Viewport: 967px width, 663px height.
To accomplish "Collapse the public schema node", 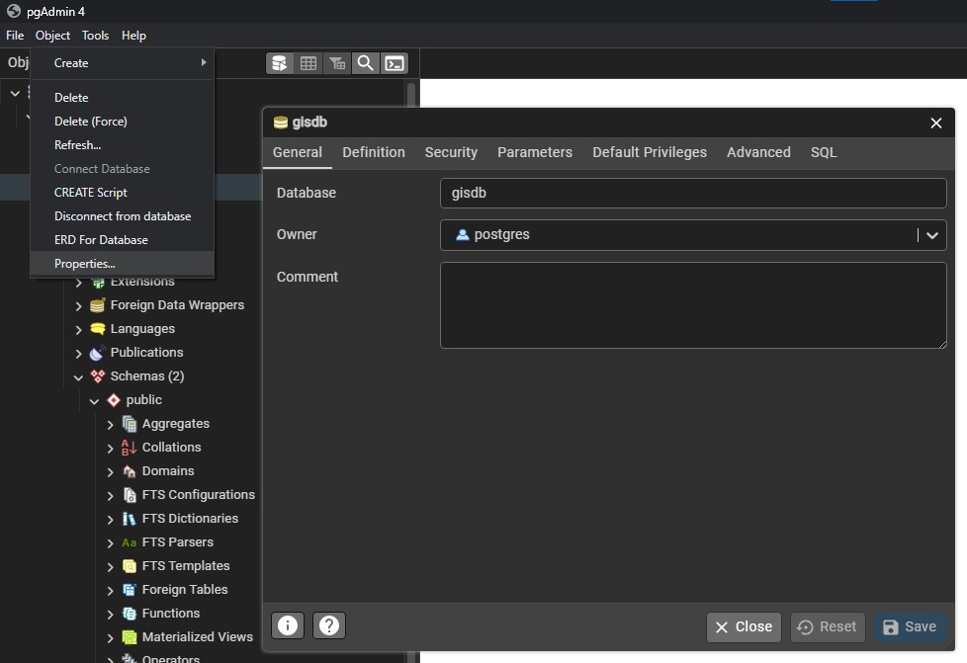I will point(94,401).
